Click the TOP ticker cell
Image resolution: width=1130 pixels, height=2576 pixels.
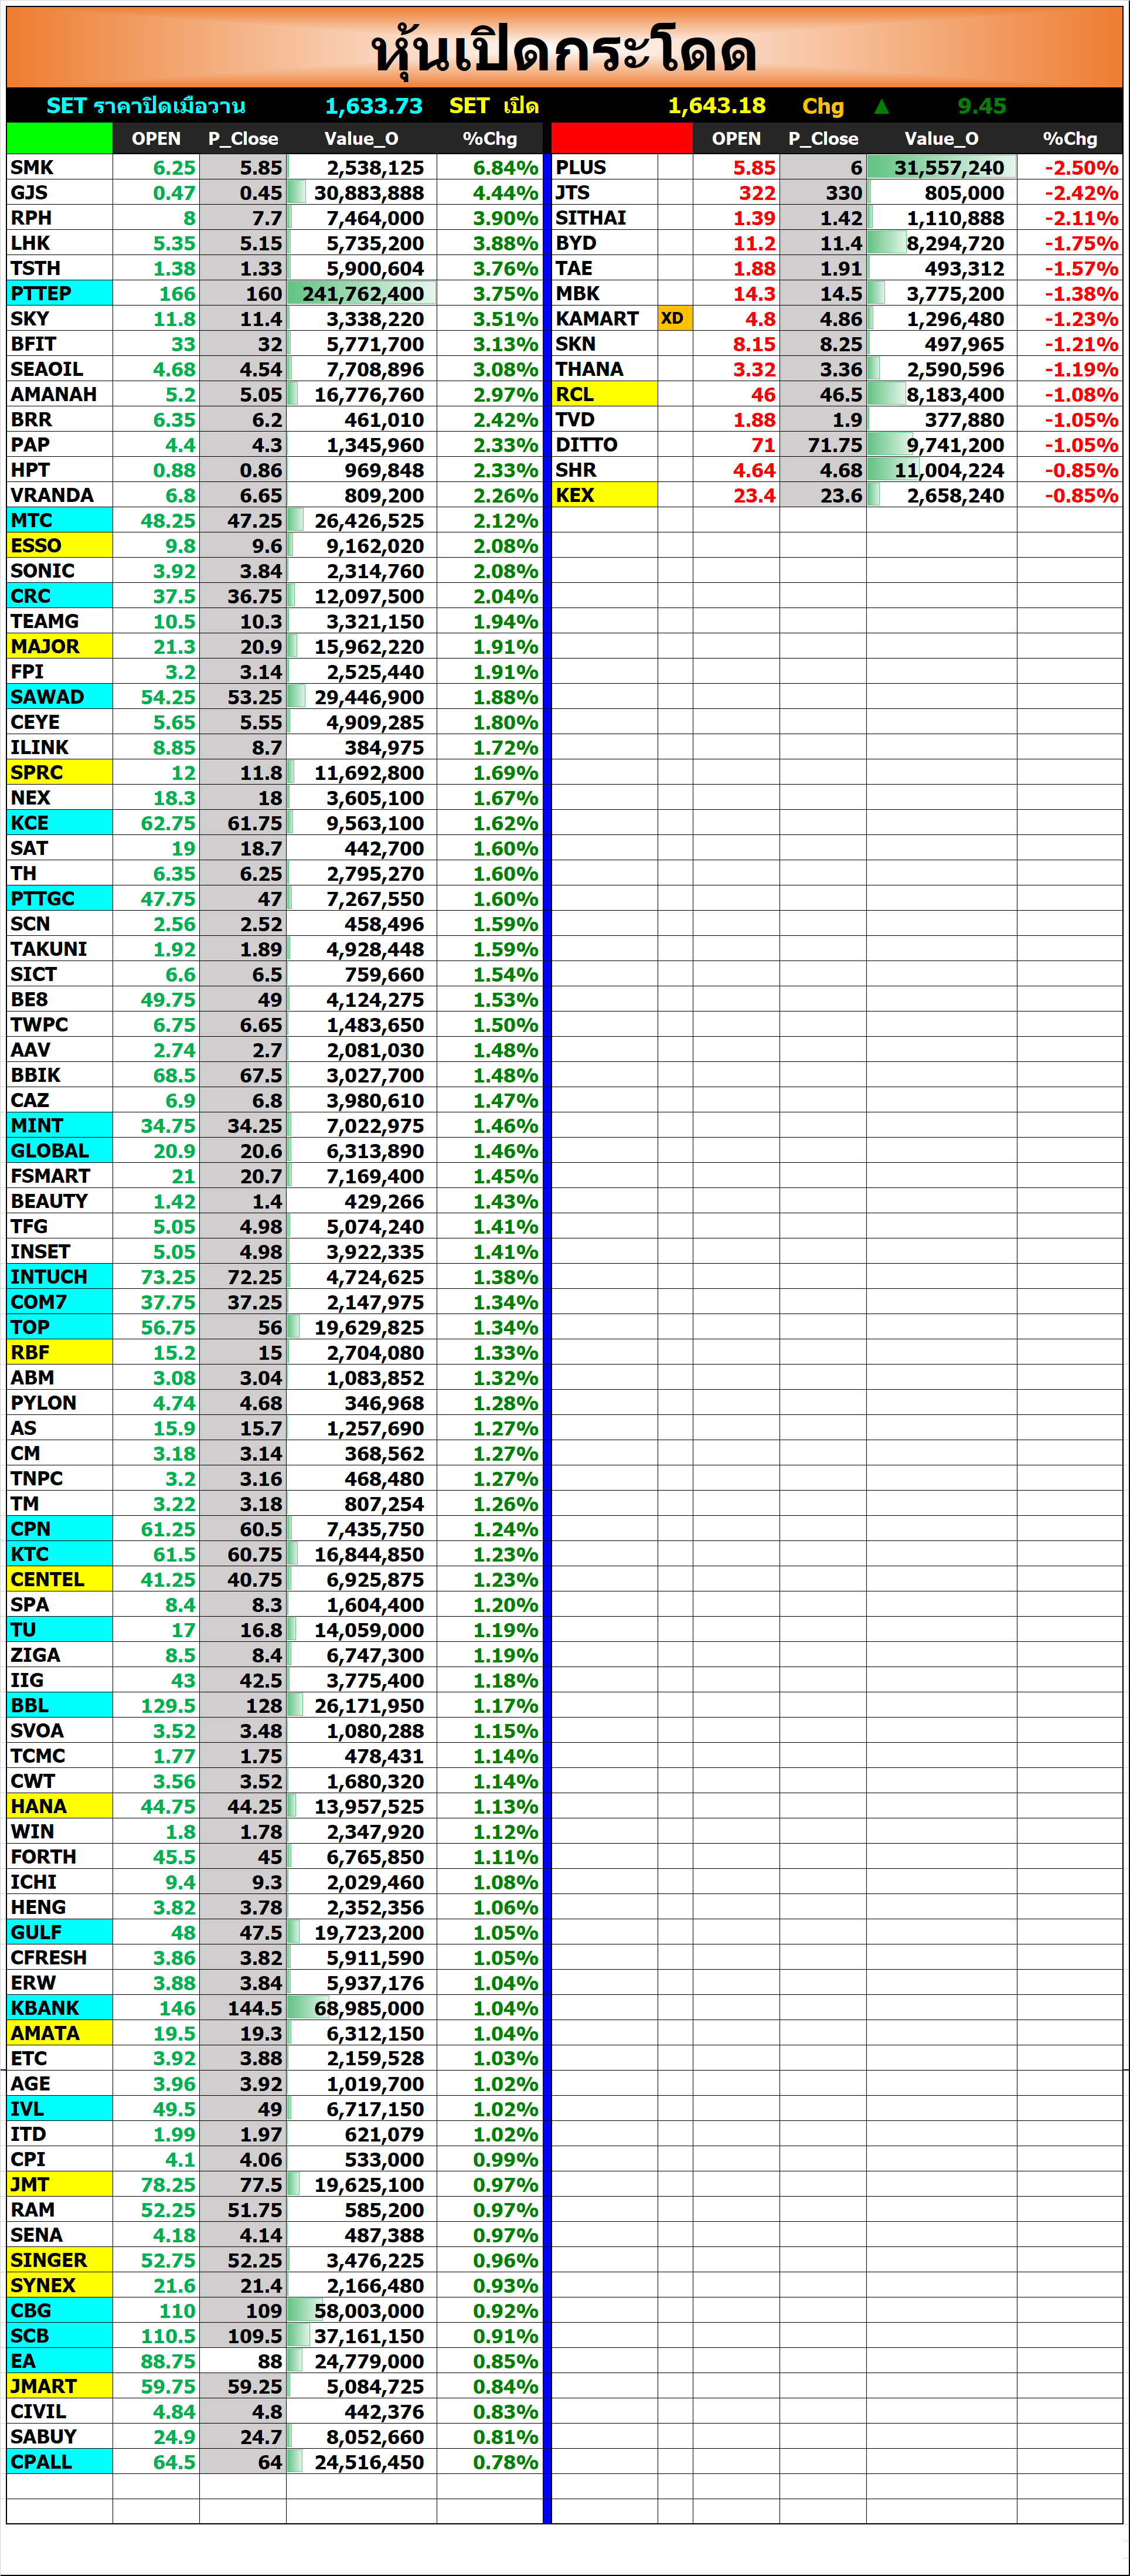coord(59,1327)
